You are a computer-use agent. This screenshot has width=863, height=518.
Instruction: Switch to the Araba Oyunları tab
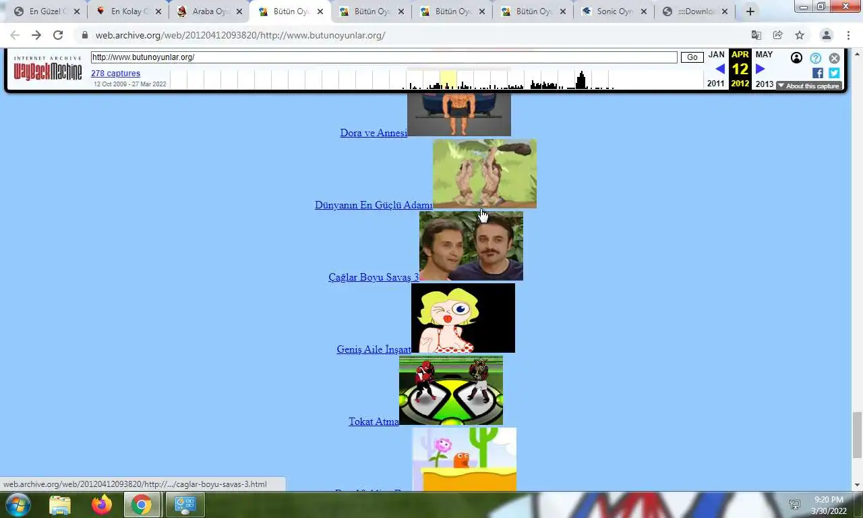208,11
